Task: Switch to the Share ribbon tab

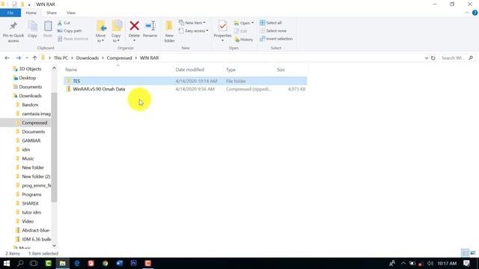Action: [52, 13]
